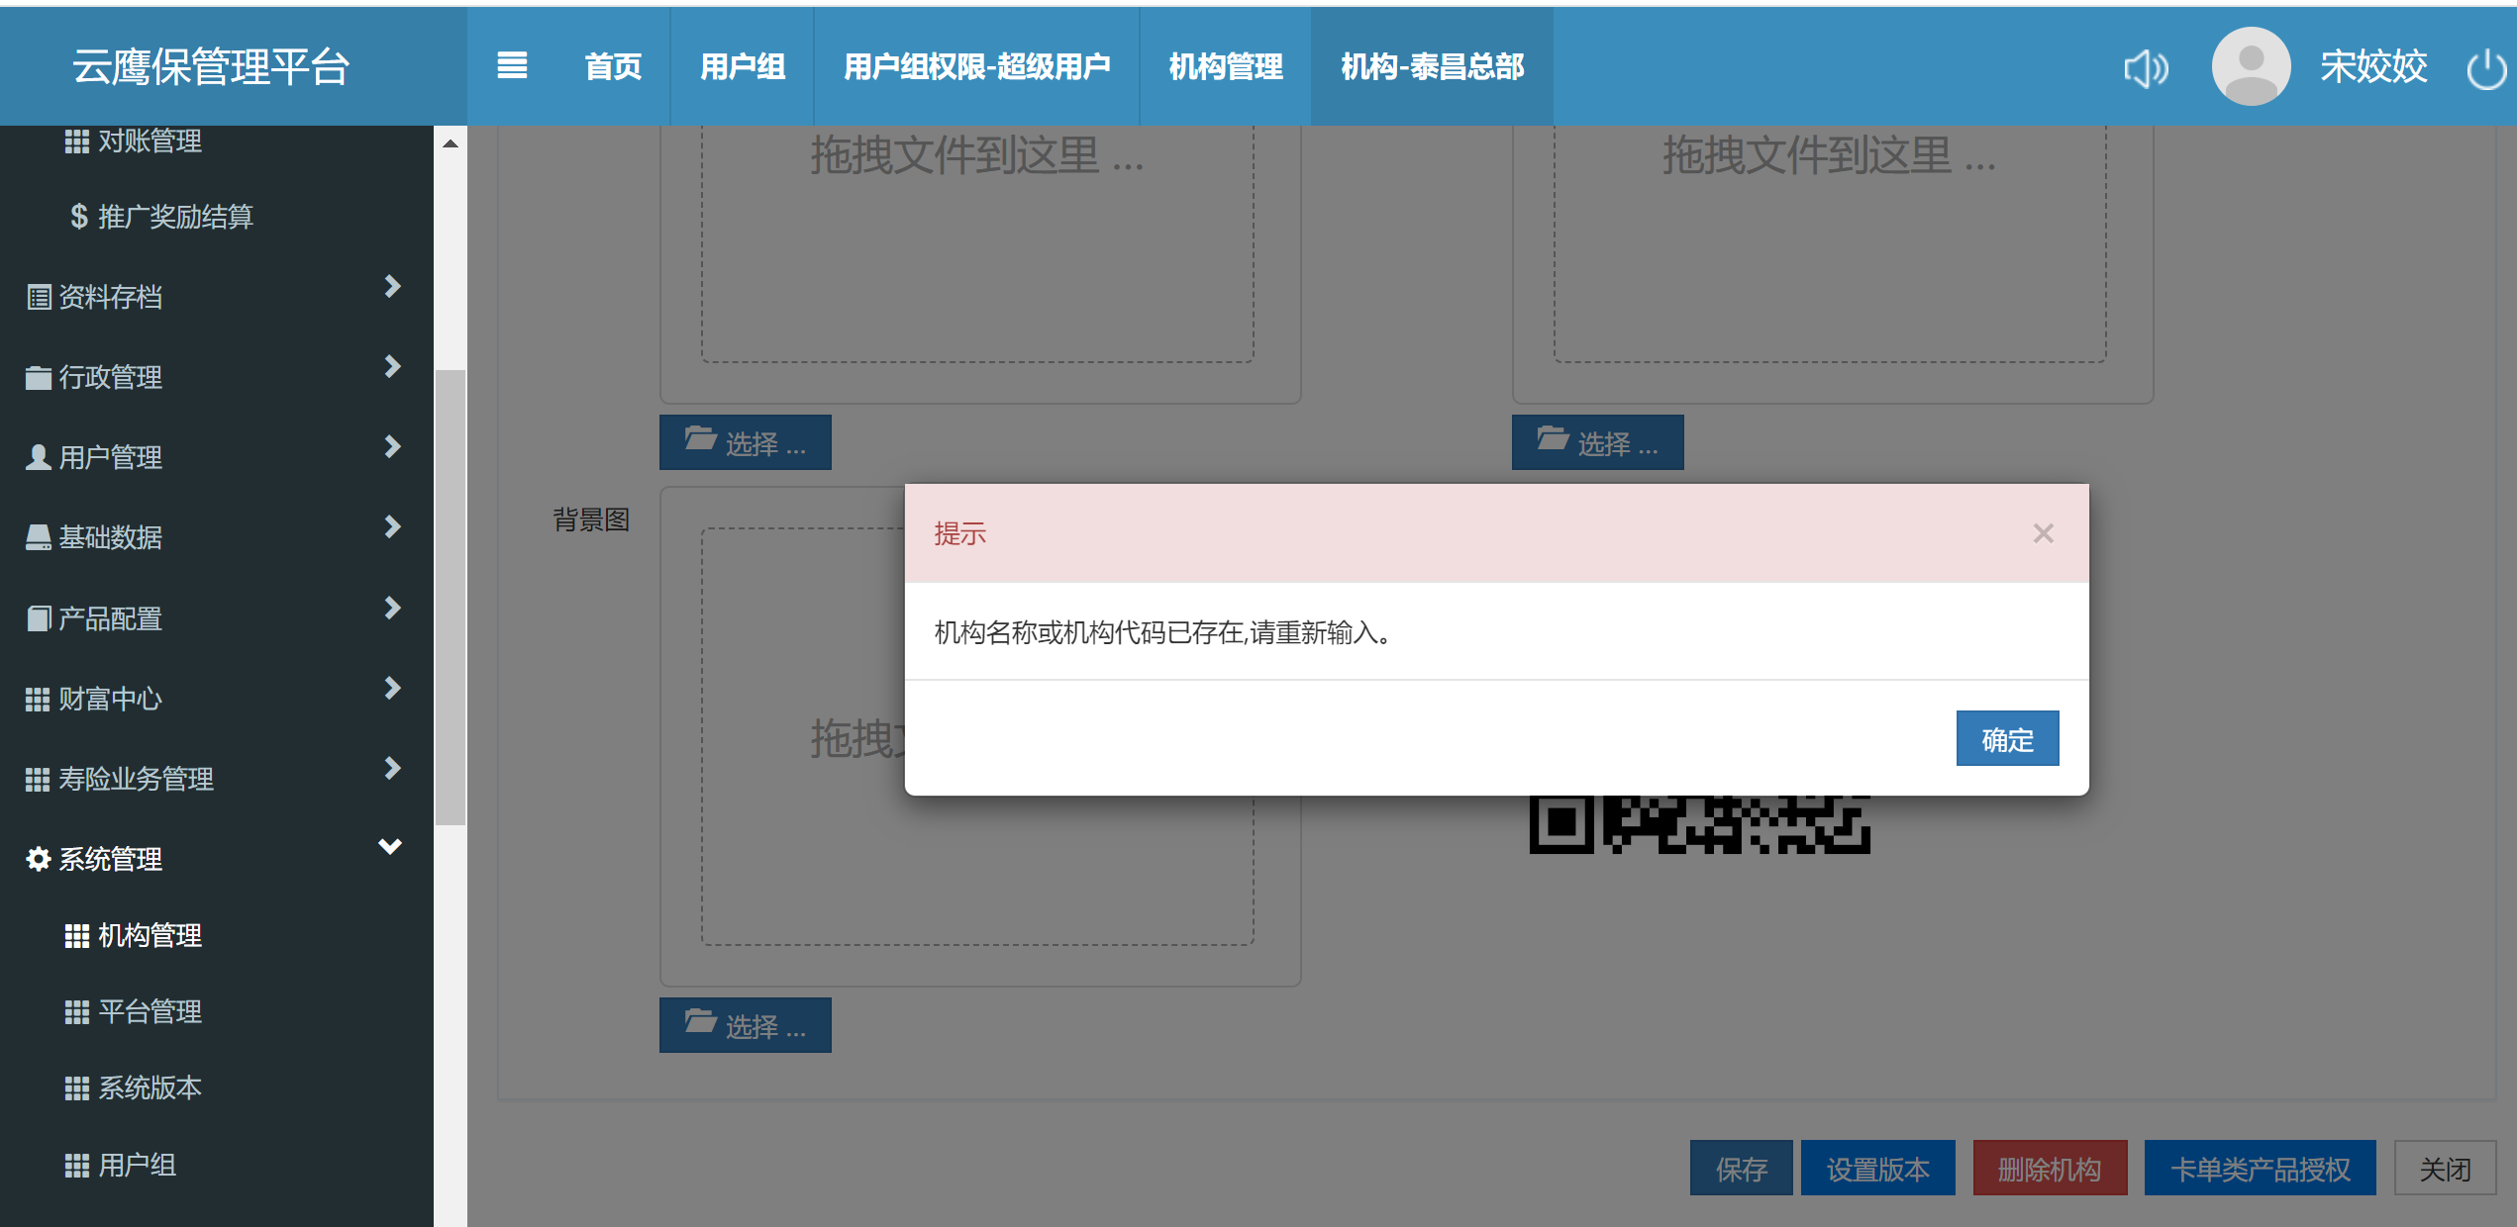Click the 删除机构 button
Image resolution: width=2517 pixels, height=1227 pixels.
(x=2049, y=1169)
